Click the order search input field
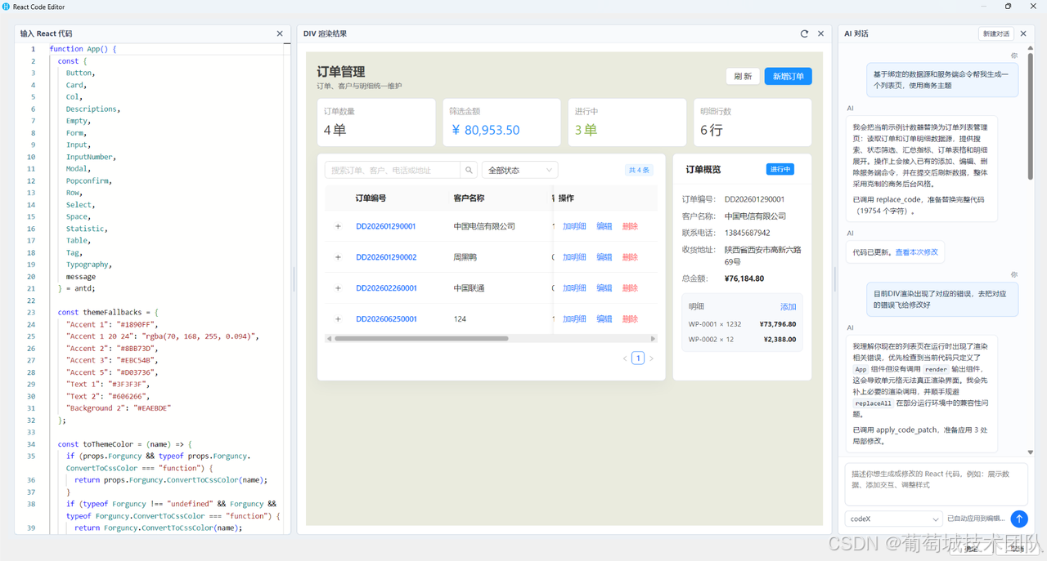The image size is (1047, 561). point(393,170)
